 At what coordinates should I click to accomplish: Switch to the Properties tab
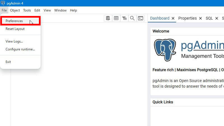(187, 18)
